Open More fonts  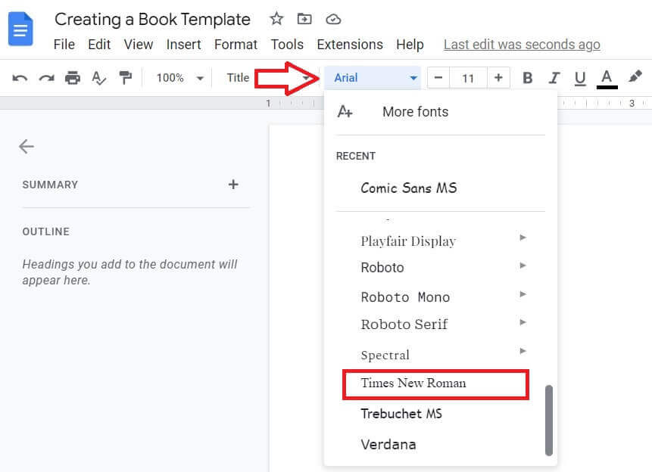pos(415,111)
